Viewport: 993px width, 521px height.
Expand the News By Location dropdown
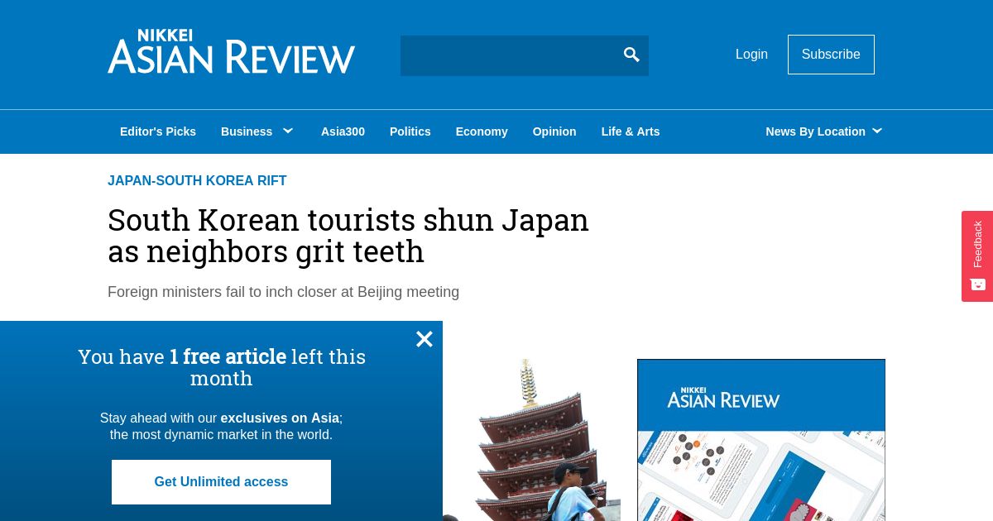(x=824, y=131)
